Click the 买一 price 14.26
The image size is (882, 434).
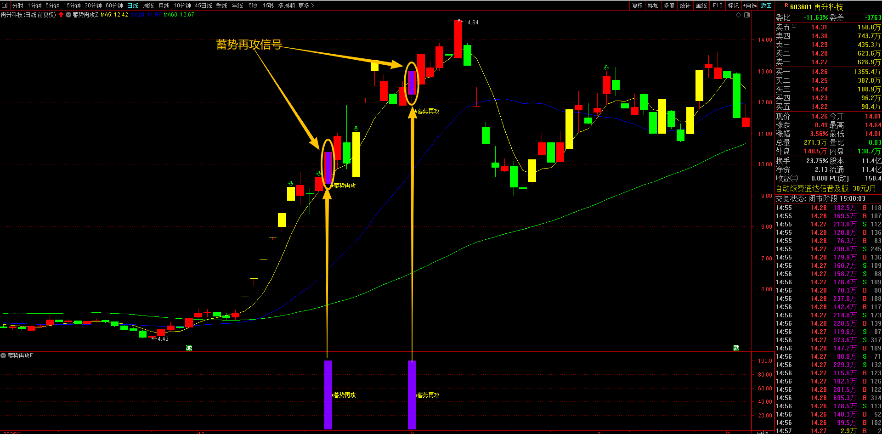819,72
